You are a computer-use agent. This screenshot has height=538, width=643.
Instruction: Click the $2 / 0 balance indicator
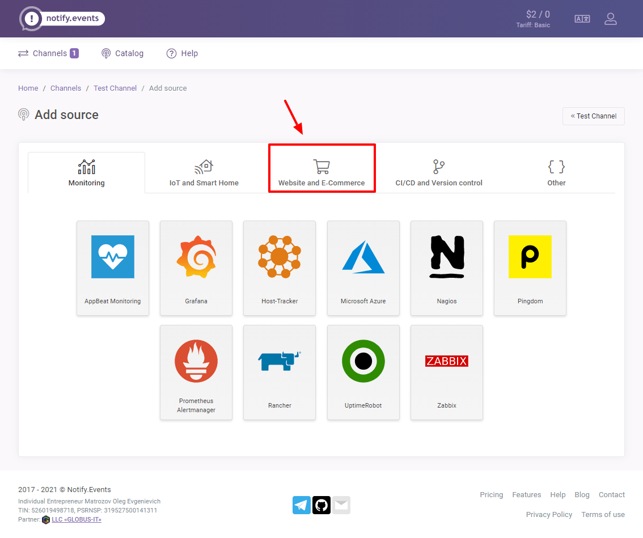click(x=538, y=14)
